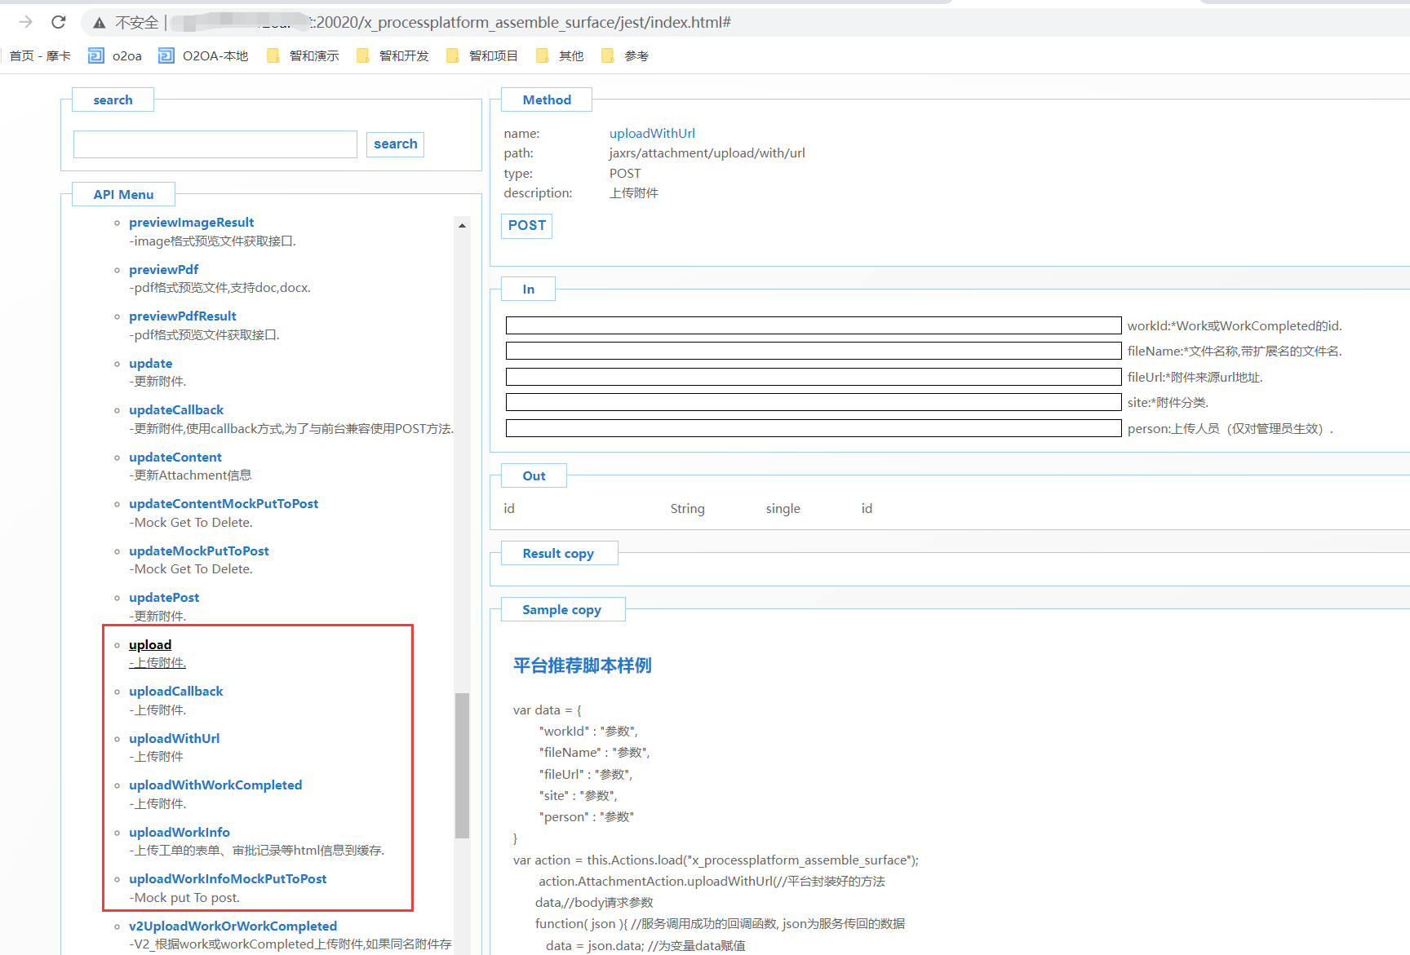Select the upload API link
This screenshot has height=955, width=1410.
(150, 644)
